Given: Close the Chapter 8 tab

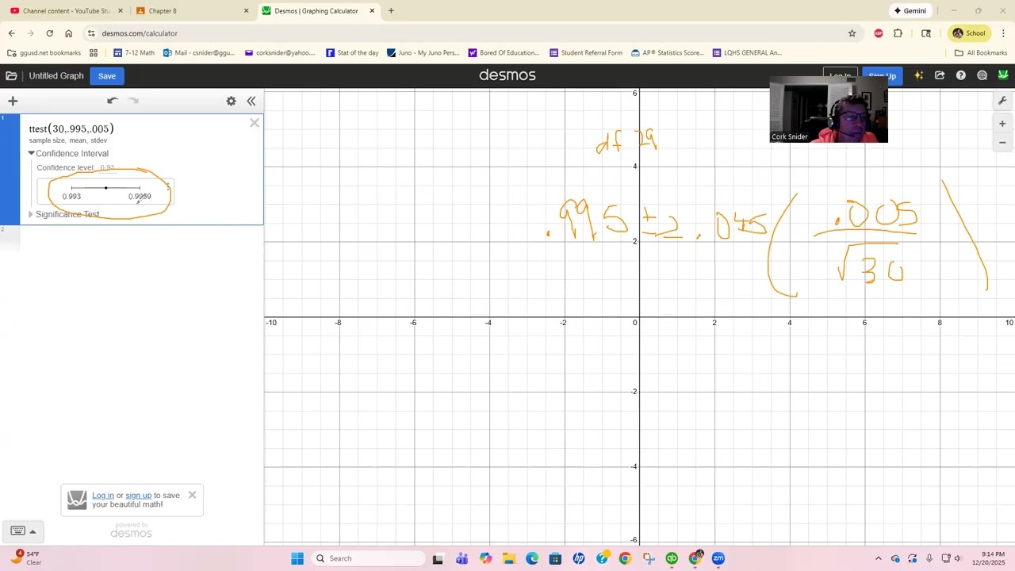Looking at the screenshot, I should coord(246,11).
